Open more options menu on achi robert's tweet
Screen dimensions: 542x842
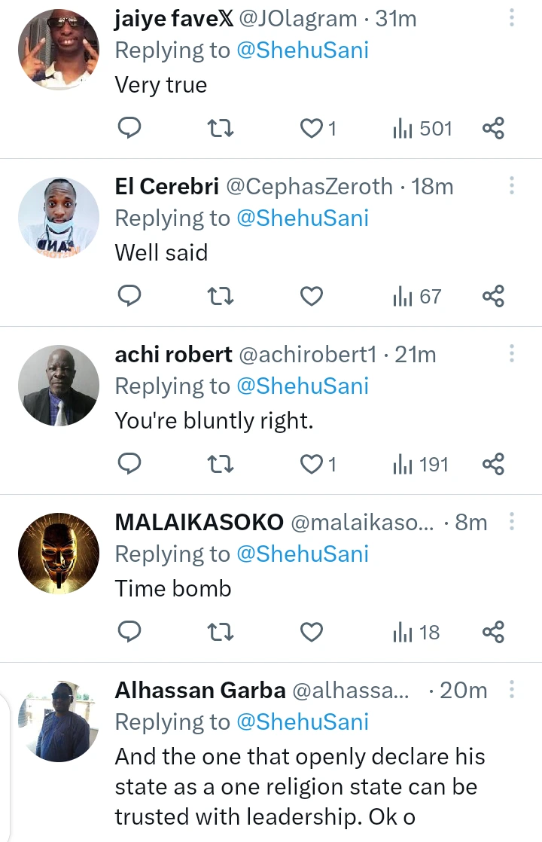pos(512,354)
